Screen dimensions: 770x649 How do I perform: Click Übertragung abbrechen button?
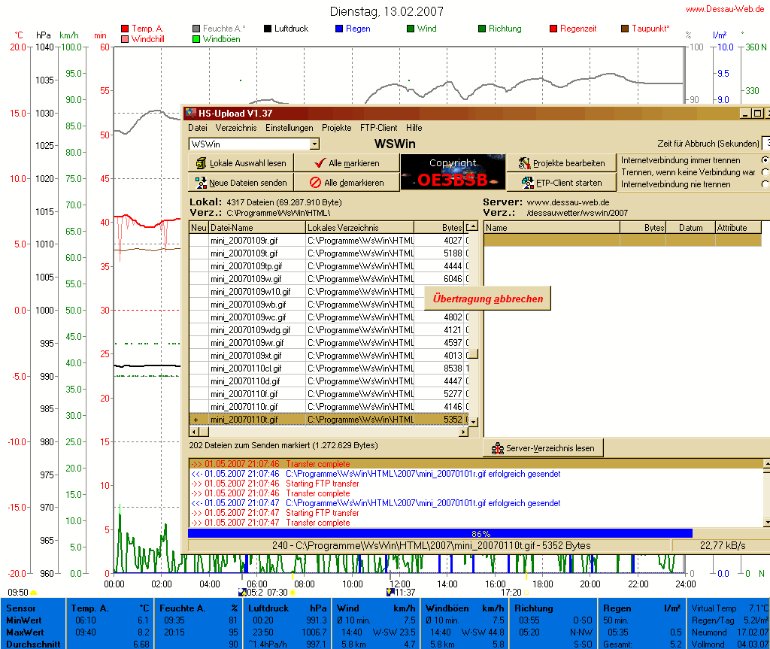pos(487,299)
